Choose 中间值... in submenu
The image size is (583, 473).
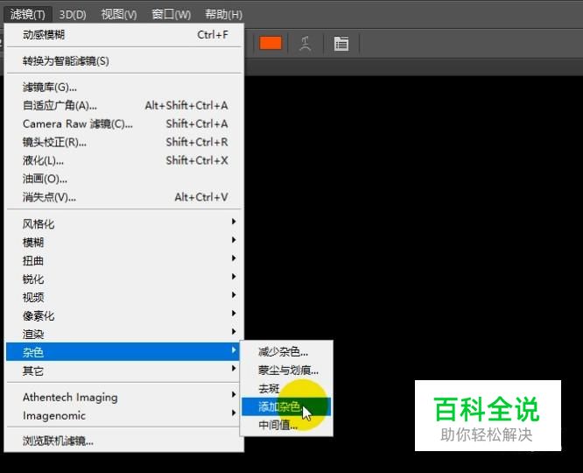(x=286, y=425)
